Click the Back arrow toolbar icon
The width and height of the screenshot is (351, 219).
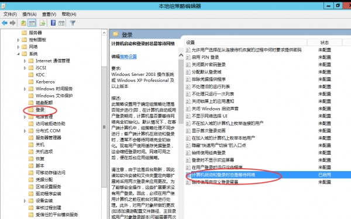(5, 23)
